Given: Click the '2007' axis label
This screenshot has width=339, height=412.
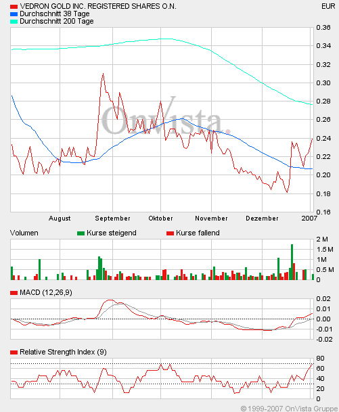Looking at the screenshot, I should 310,219.
